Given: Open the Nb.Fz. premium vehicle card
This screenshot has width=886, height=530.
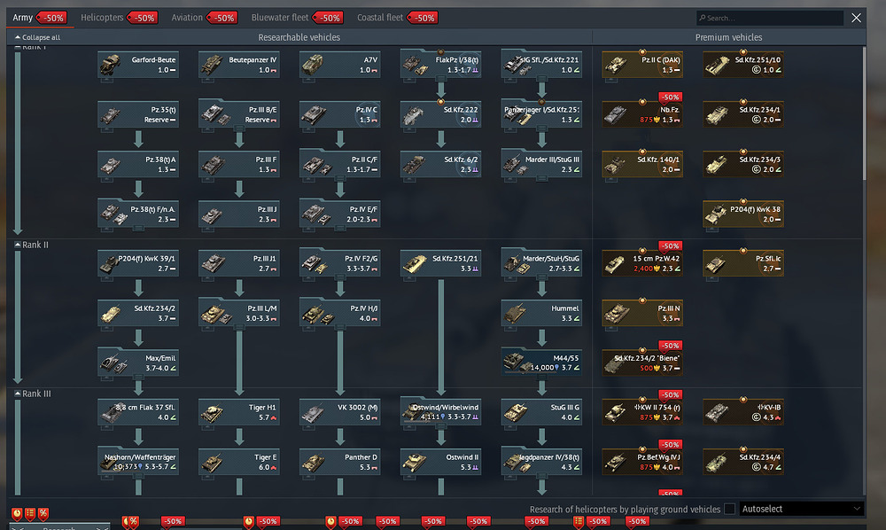Looking at the screenshot, I should (x=642, y=114).
